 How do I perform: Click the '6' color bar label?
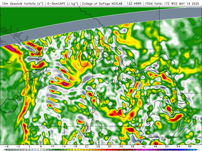(41, 146)
